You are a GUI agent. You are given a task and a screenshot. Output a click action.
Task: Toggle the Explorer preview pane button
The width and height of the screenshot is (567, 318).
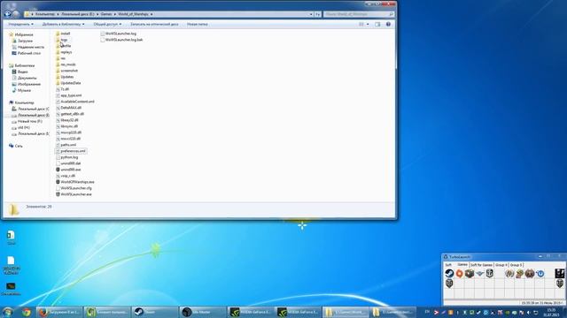tap(377, 24)
